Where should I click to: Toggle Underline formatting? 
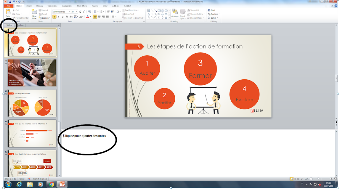coord(63,17)
